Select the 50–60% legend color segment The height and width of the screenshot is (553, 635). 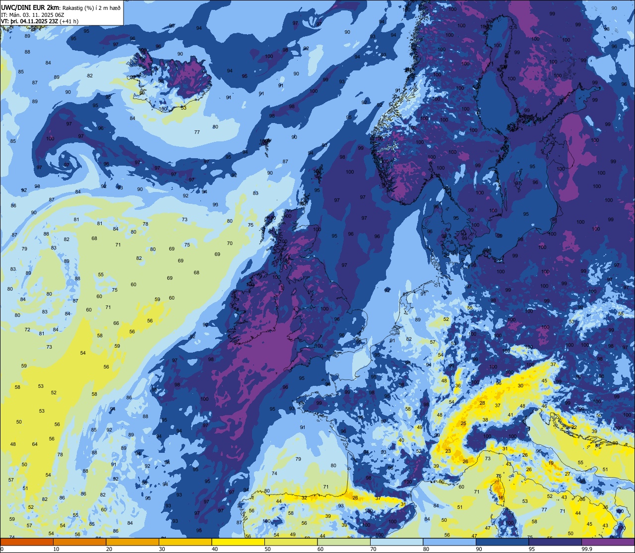[x=291, y=542]
